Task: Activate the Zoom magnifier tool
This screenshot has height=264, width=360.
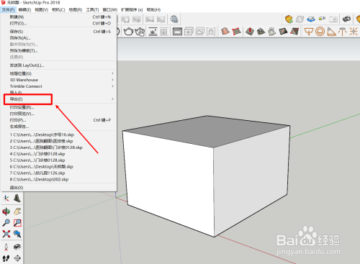Action: click(6, 223)
